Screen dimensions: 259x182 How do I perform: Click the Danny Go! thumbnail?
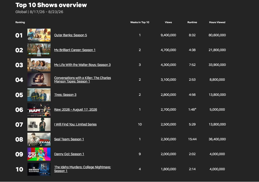(39, 154)
